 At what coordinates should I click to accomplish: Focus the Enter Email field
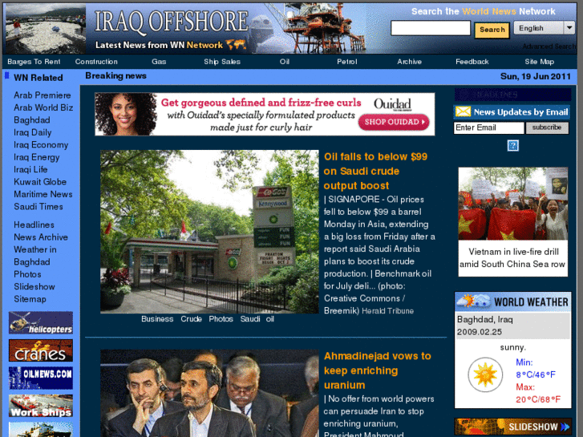pos(488,127)
